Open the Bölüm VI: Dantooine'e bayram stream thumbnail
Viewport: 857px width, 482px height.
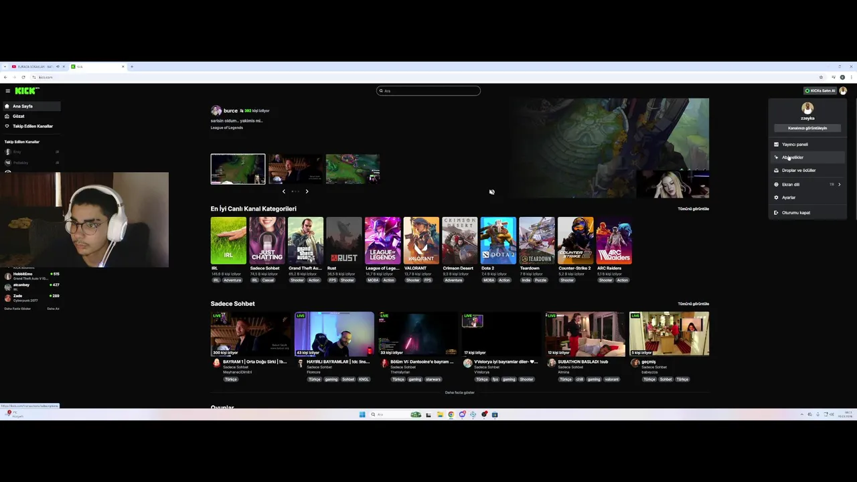pyautogui.click(x=418, y=333)
